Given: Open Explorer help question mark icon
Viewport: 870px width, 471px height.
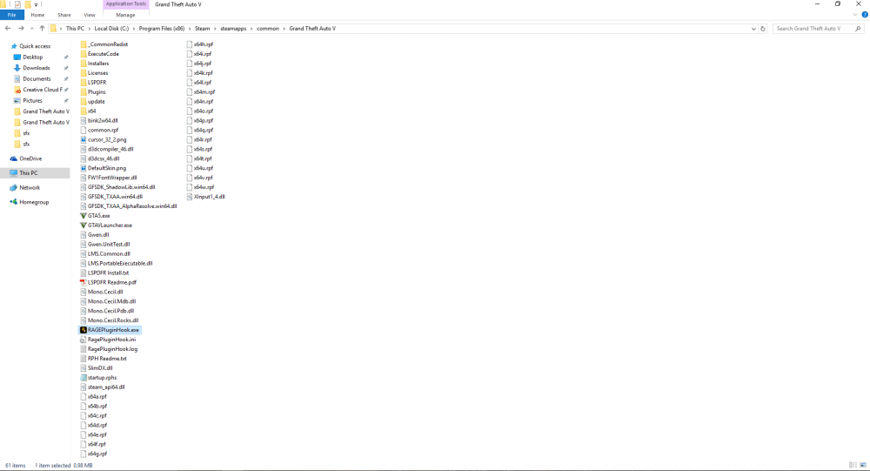Looking at the screenshot, I should [x=865, y=15].
